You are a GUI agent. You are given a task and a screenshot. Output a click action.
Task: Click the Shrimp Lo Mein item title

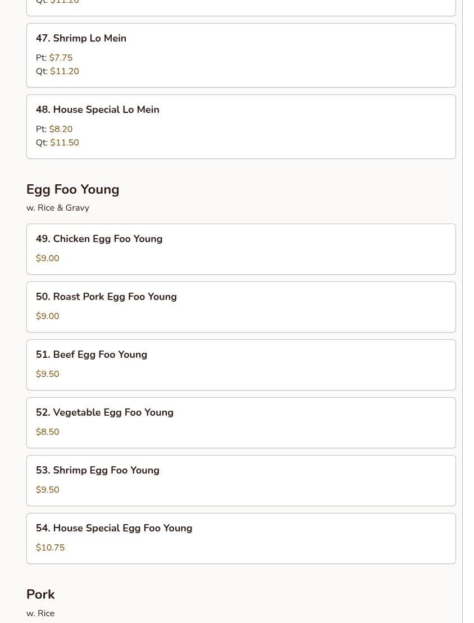pyautogui.click(x=81, y=38)
